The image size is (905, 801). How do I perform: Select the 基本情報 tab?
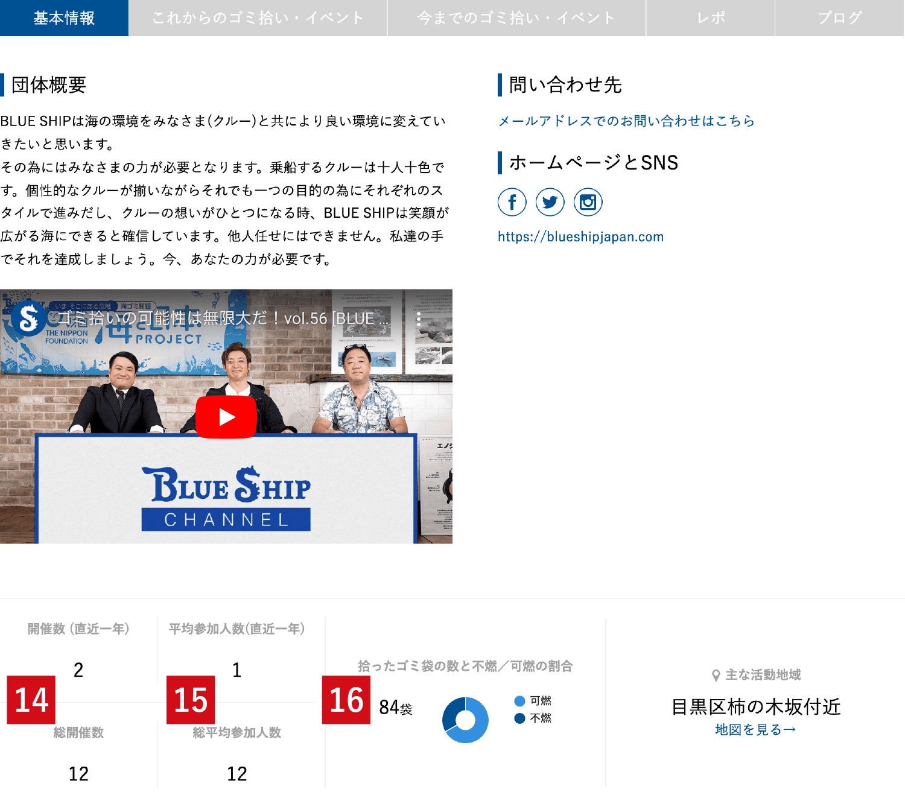point(64,18)
